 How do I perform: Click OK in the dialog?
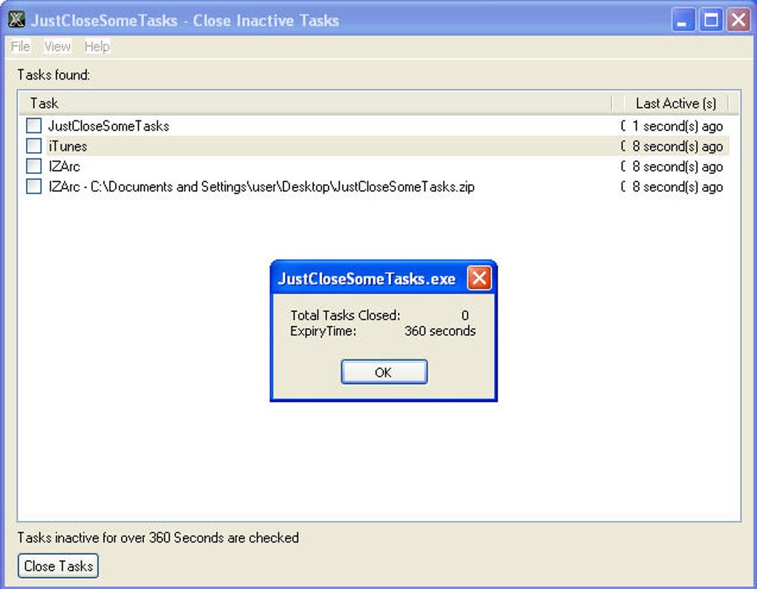pos(384,372)
